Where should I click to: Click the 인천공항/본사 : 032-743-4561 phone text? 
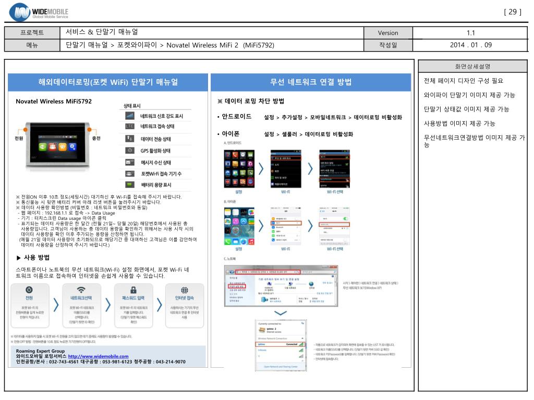point(47,361)
